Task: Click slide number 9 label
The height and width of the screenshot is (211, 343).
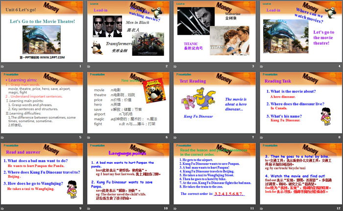Action: [80, 208]
